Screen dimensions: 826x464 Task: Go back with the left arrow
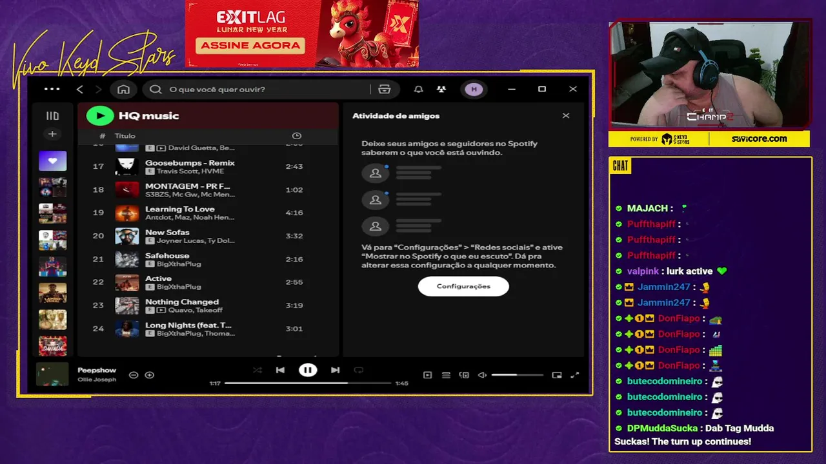(80, 89)
